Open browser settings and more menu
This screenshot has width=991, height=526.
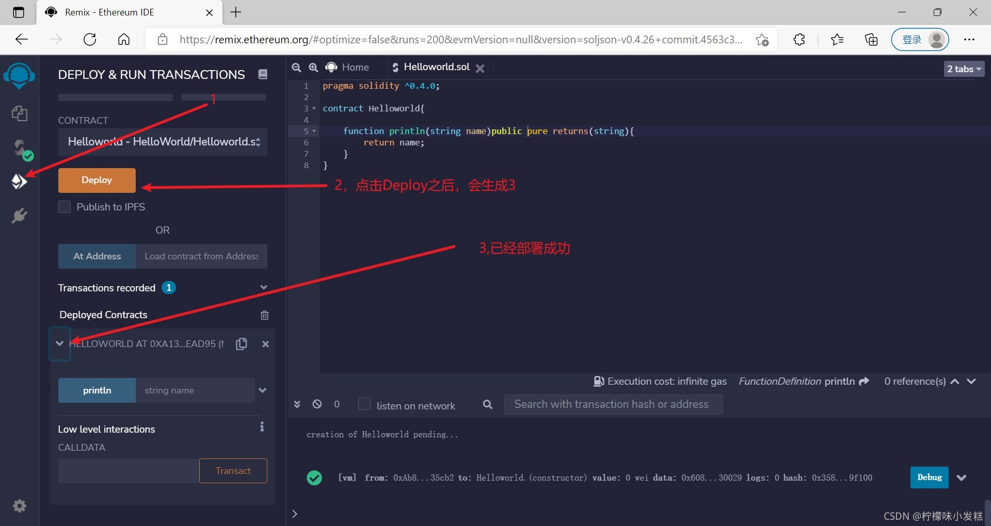click(x=969, y=39)
